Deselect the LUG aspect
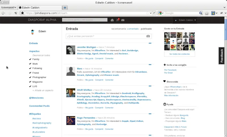The image size is (227, 137). pos(30,86)
